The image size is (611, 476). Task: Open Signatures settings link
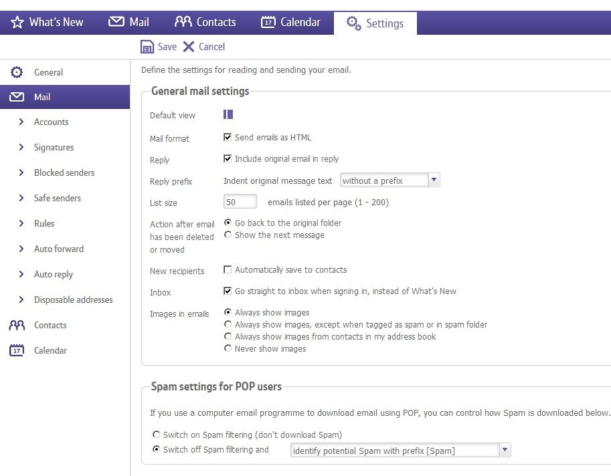pos(54,147)
